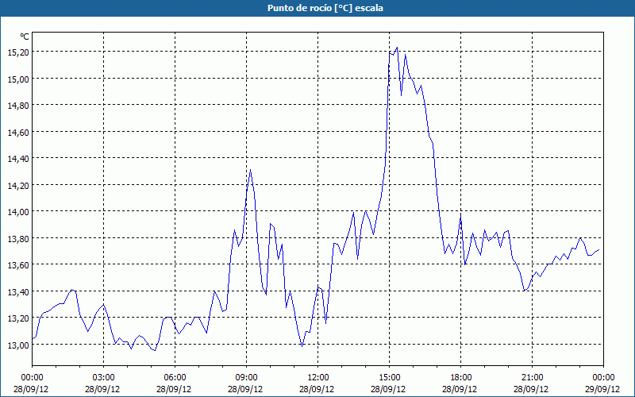Click the 28/09/12 date under 21:00
This screenshot has height=397, width=635.
[x=531, y=389]
